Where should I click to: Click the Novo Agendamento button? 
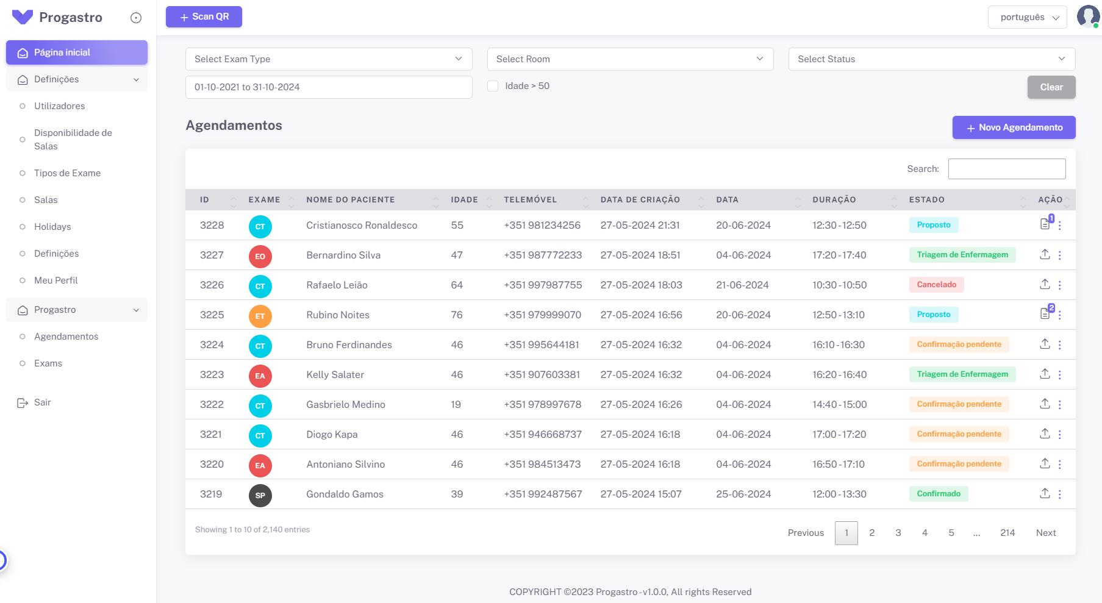(x=1014, y=127)
